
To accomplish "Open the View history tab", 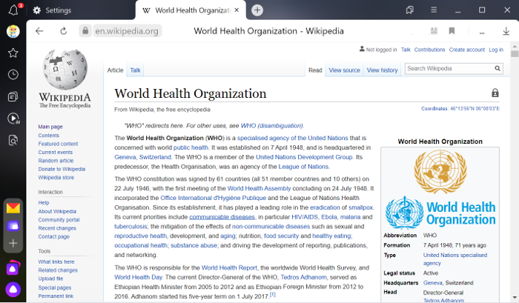I will [382, 70].
